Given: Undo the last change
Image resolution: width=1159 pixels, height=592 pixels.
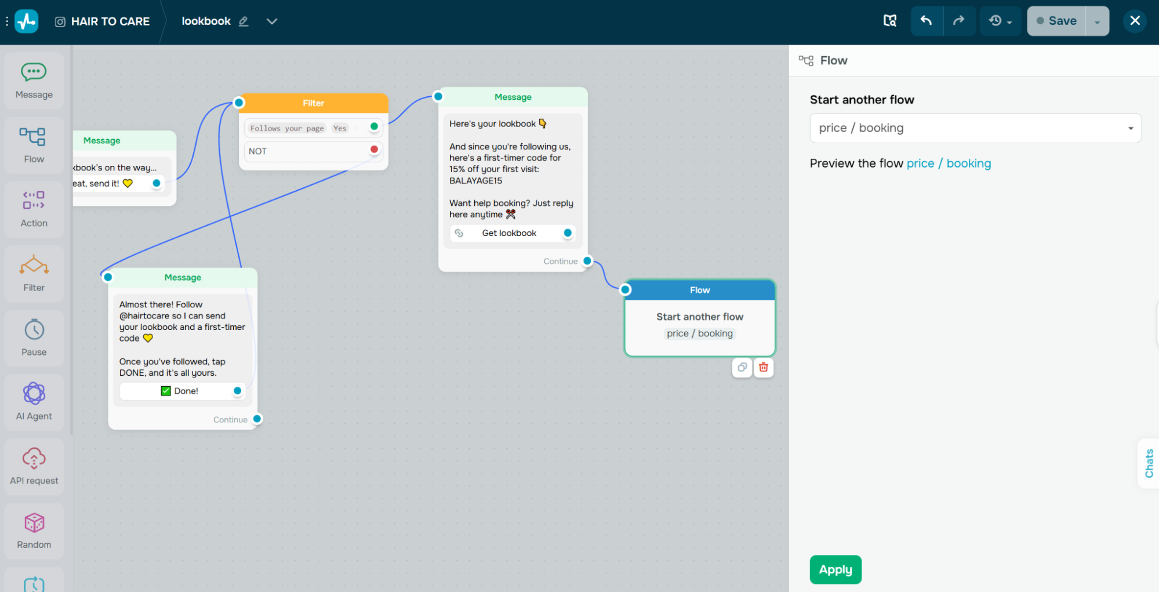Looking at the screenshot, I should coord(927,21).
